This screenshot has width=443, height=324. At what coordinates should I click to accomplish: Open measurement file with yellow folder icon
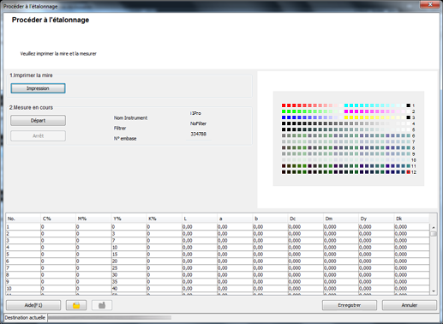point(76,305)
